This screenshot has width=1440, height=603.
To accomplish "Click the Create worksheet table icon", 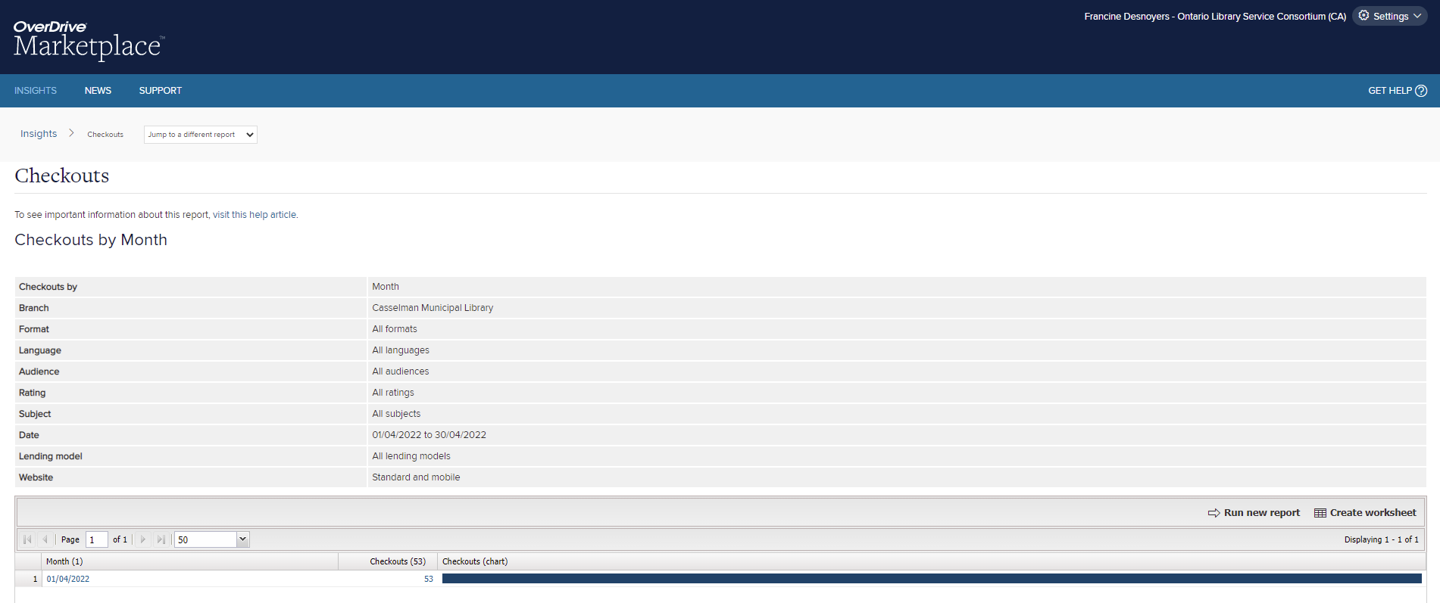I will [x=1320, y=513].
